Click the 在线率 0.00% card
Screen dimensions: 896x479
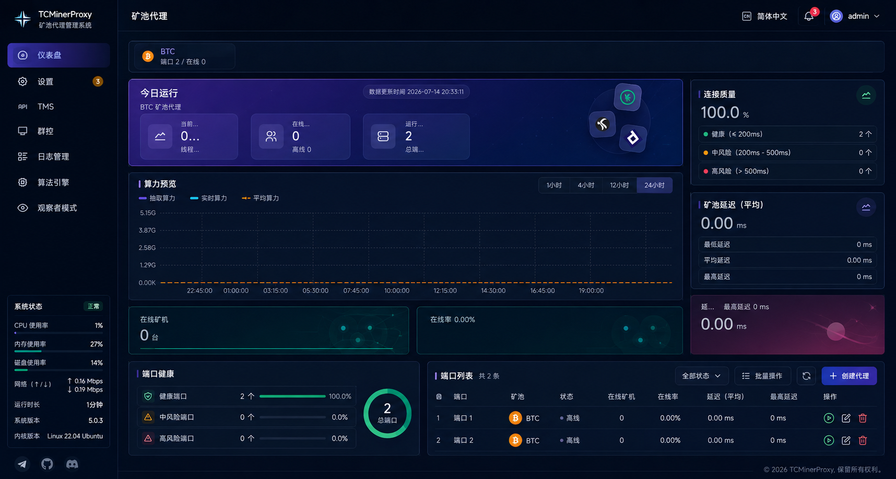click(549, 330)
